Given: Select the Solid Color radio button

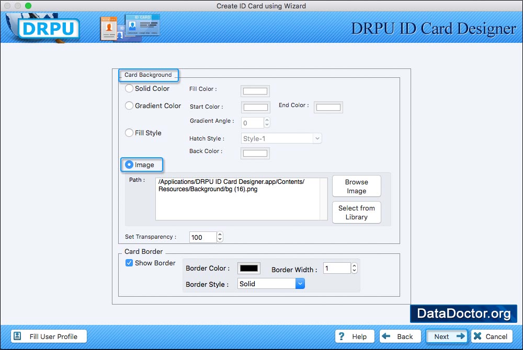Looking at the screenshot, I should click(x=129, y=89).
